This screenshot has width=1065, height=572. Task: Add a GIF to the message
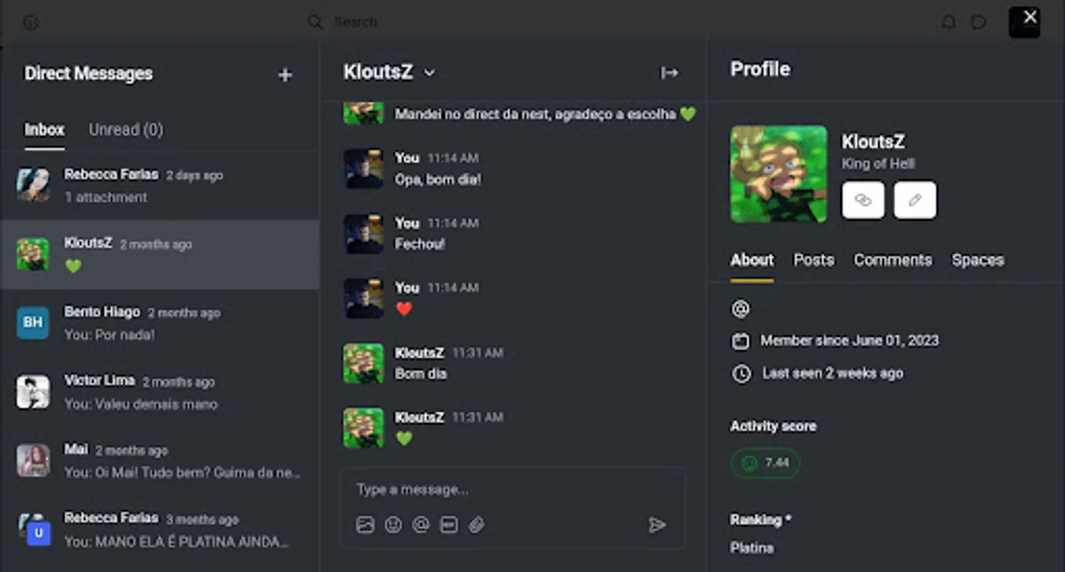coord(449,525)
